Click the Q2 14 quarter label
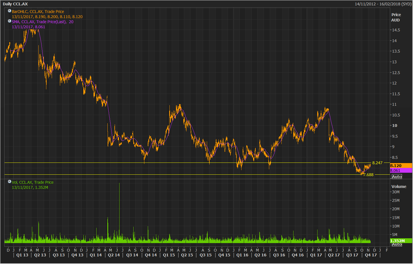Screen dimensions: 413x264 coord(114,255)
